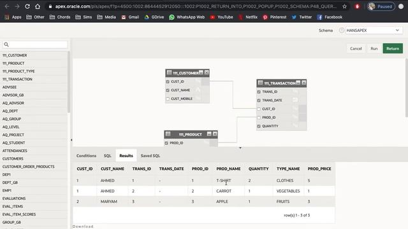Open the WhatsApp Web bookmark
408x229 pixels.
point(187,17)
